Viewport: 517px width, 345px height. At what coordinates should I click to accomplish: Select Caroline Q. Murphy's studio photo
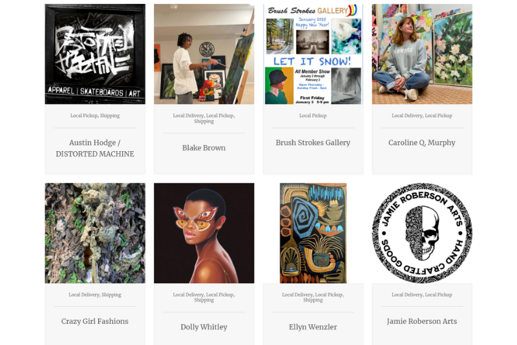pos(422,54)
